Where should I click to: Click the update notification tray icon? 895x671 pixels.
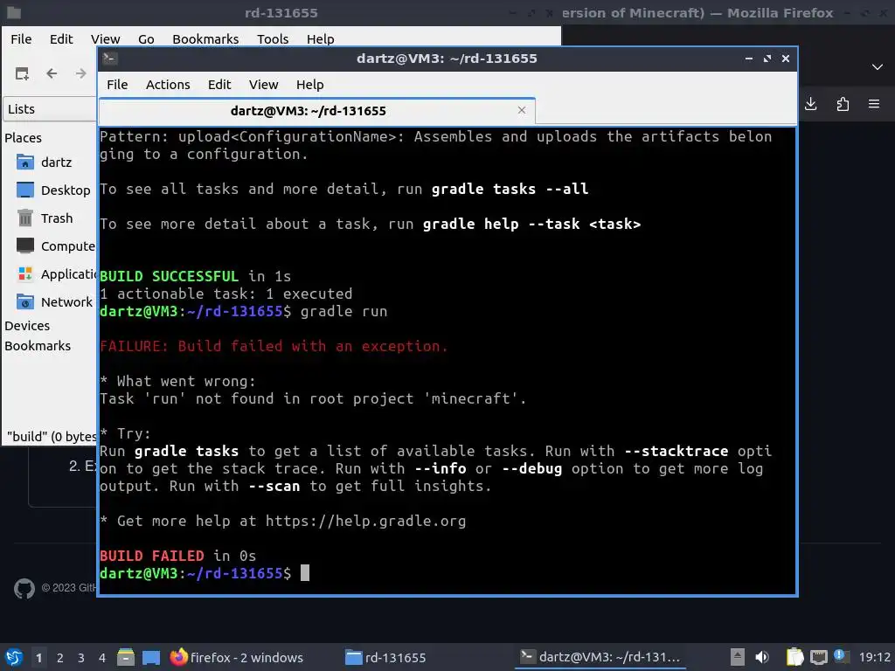click(840, 655)
